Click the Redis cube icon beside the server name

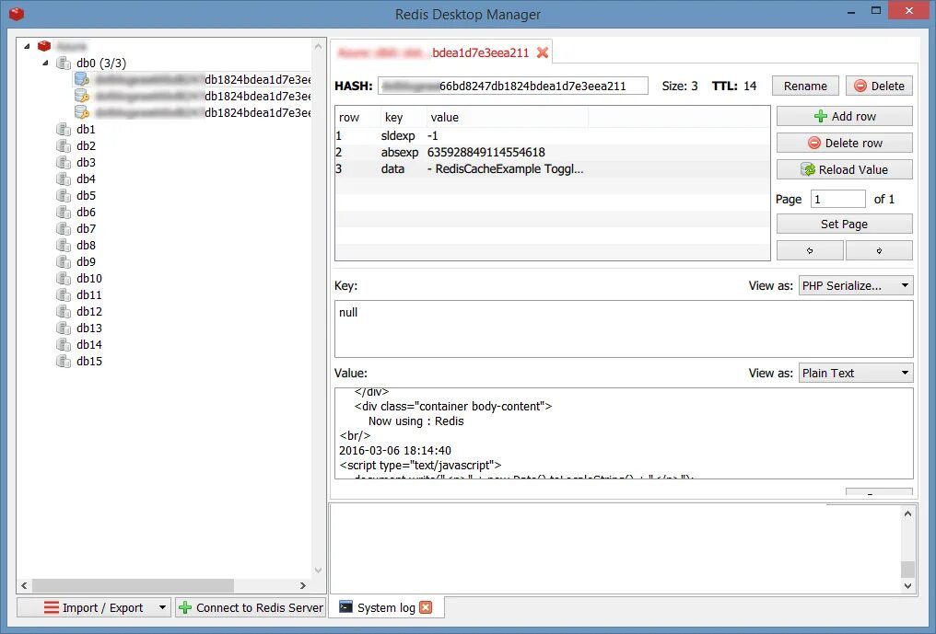(x=44, y=44)
